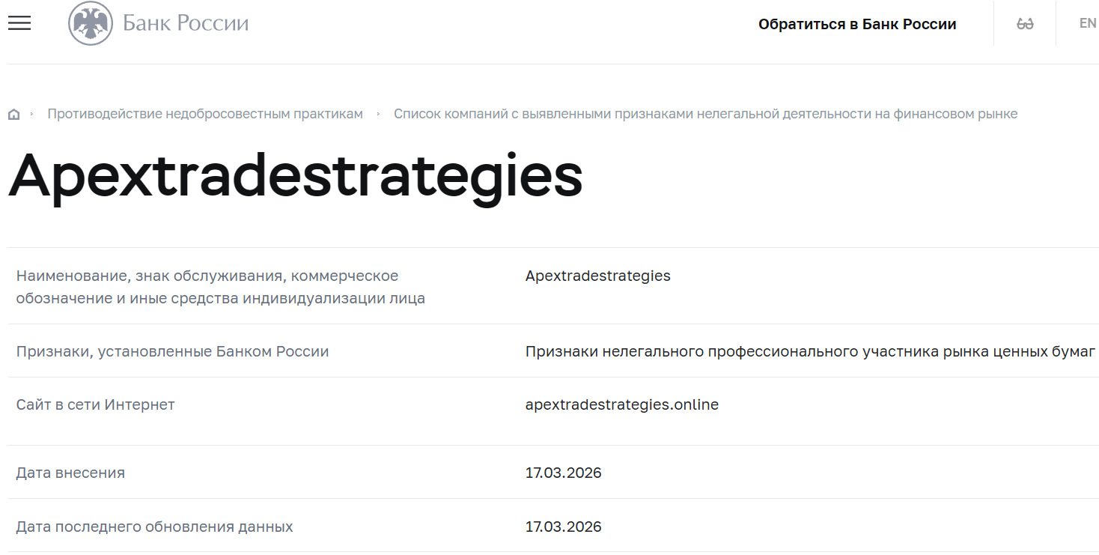Open breadcrumb "Список компаний с выявленными признаками"
This screenshot has width=1099, height=555.
coord(706,113)
